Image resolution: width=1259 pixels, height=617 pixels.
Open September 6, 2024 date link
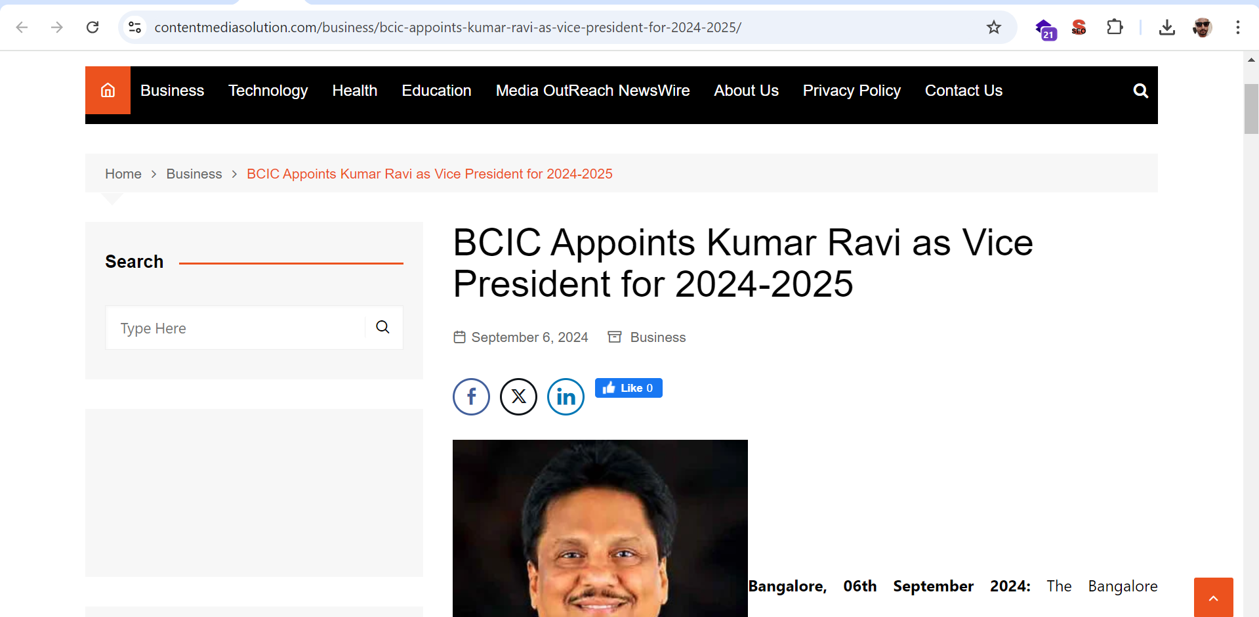click(529, 337)
